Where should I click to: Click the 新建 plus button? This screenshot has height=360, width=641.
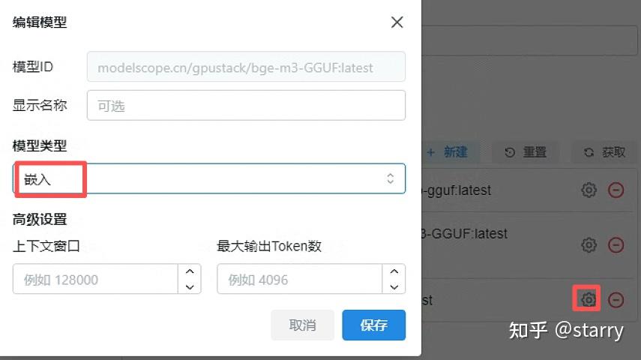click(448, 152)
